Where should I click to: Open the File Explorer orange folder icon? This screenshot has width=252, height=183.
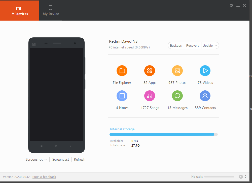(122, 71)
